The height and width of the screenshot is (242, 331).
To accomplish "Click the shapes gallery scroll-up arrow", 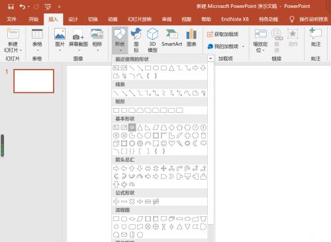I will (x=211, y=58).
